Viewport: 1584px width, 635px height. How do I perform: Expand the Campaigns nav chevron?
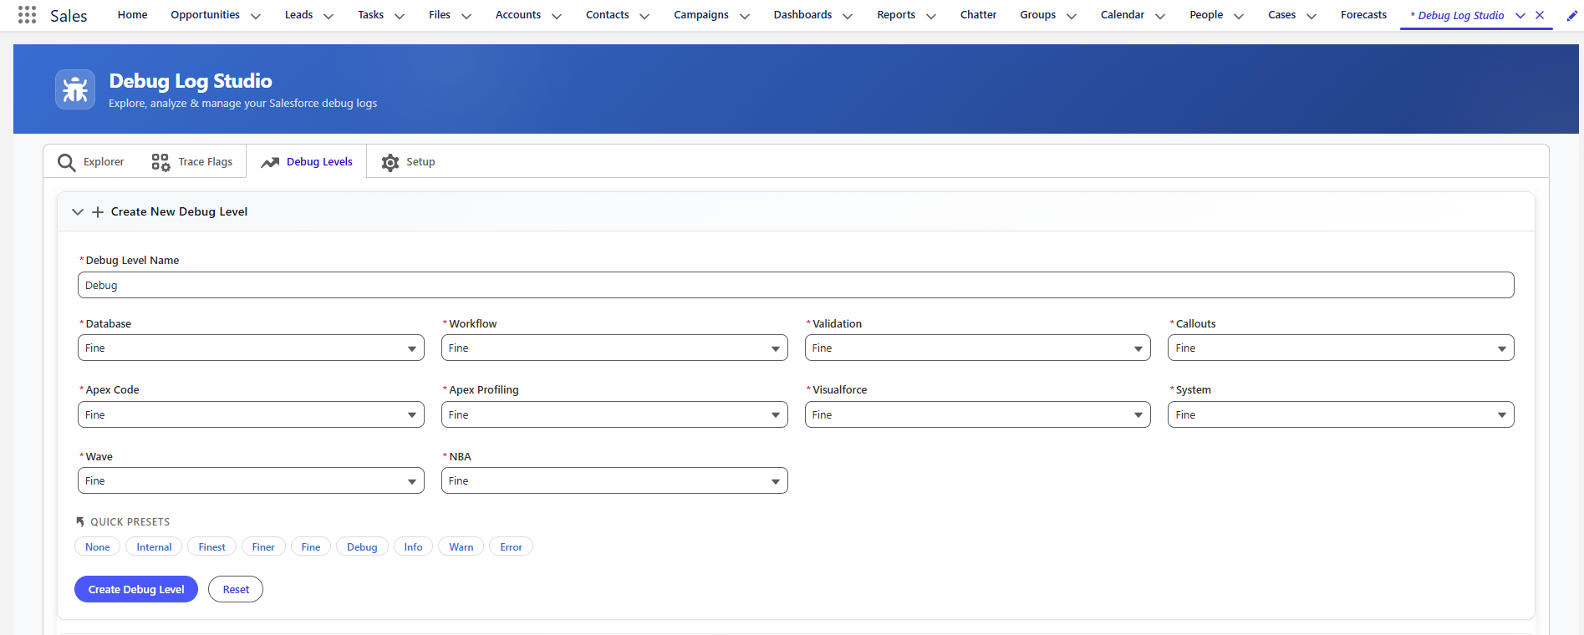coord(745,16)
